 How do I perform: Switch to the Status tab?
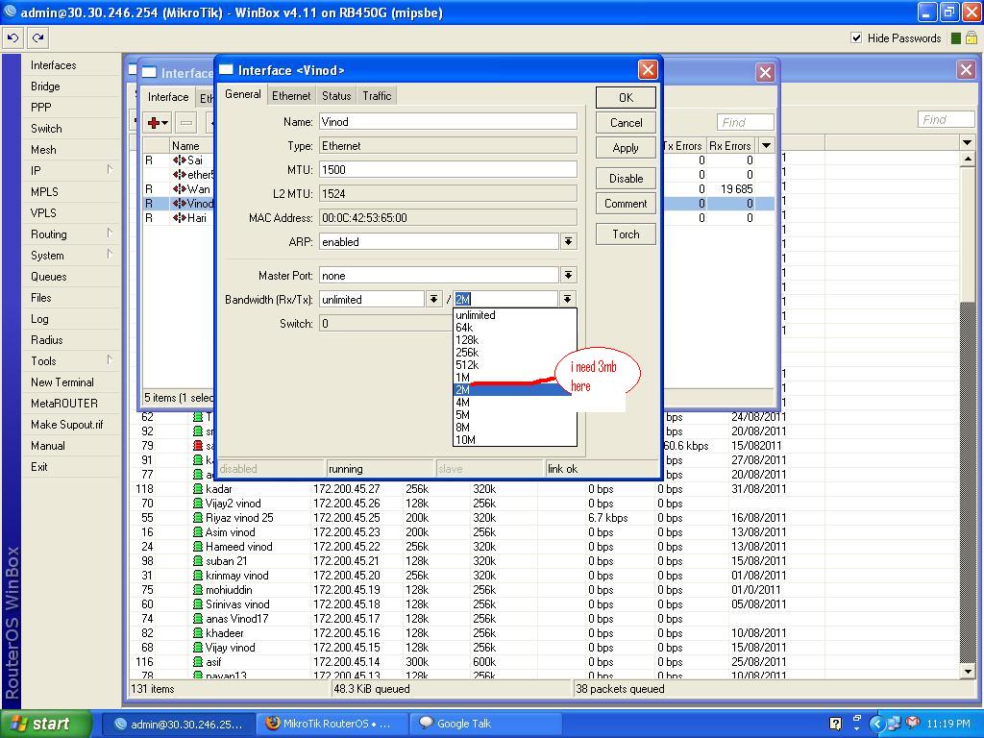336,96
